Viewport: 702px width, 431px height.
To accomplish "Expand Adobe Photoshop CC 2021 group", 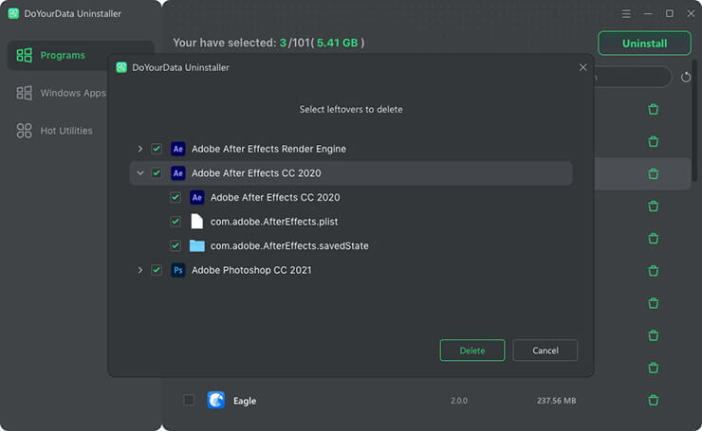I will [140, 270].
